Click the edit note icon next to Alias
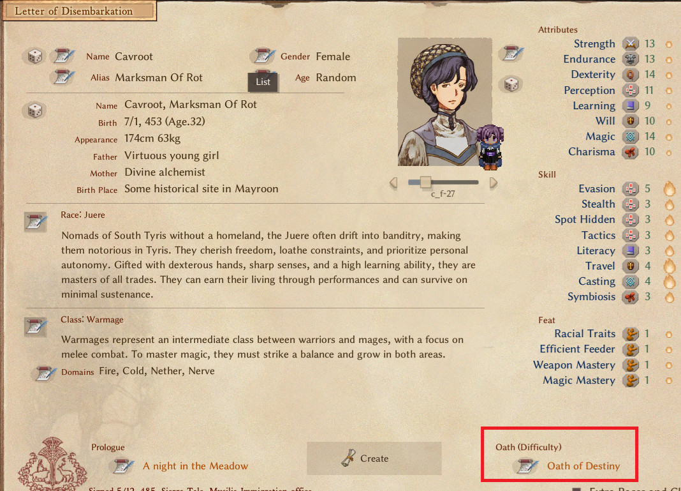681x491 pixels. [x=63, y=77]
